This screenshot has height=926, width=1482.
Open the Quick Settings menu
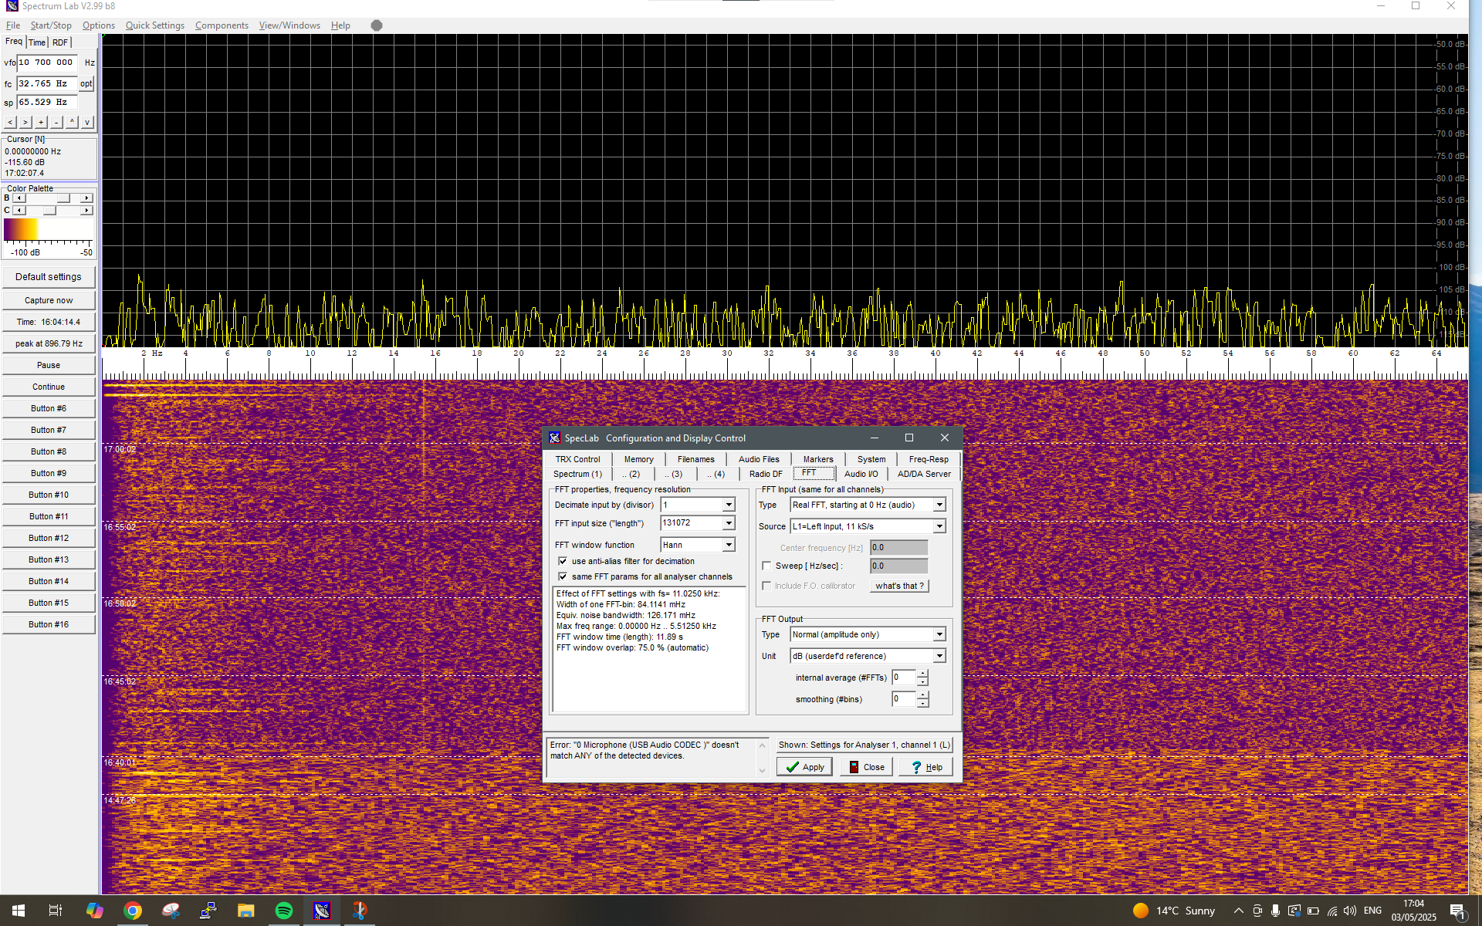[x=155, y=25]
